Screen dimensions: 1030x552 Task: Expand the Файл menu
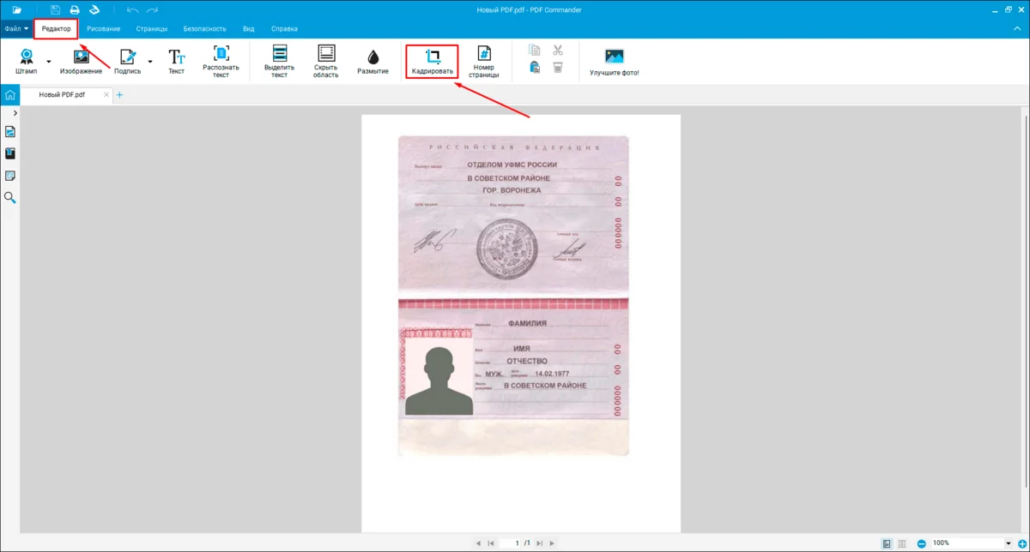click(x=16, y=28)
